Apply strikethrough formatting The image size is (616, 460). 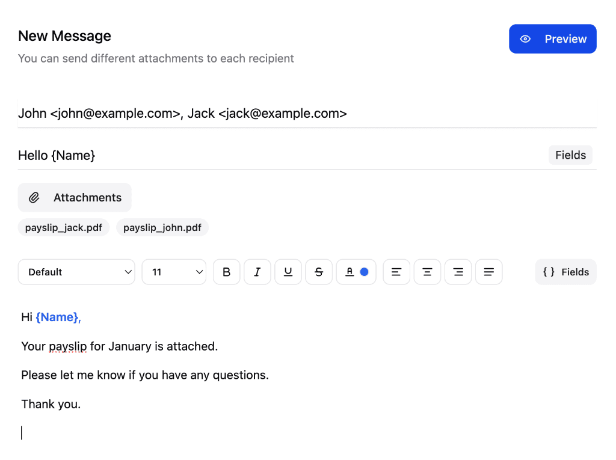click(319, 272)
